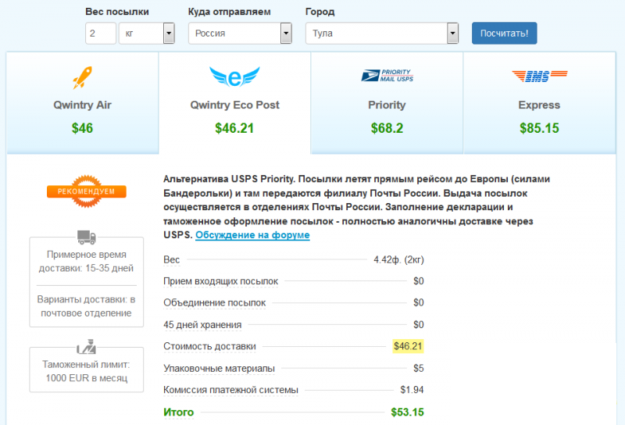Click the weight unit dropdown arrow
The width and height of the screenshot is (625, 425).
pos(169,33)
